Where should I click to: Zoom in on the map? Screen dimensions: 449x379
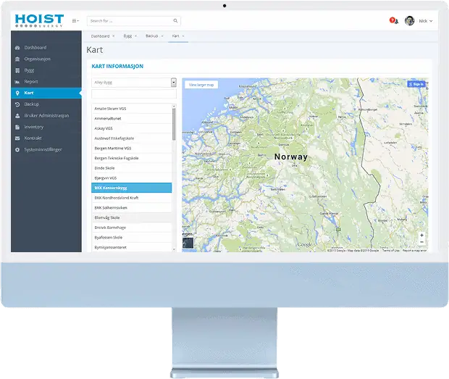point(421,235)
